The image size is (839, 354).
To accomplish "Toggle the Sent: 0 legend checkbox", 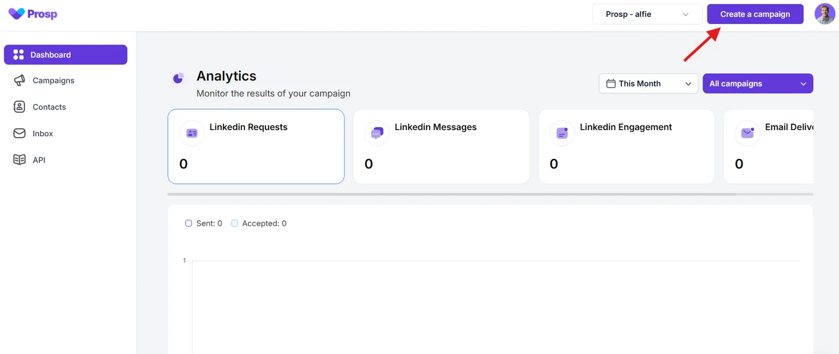I will (189, 223).
